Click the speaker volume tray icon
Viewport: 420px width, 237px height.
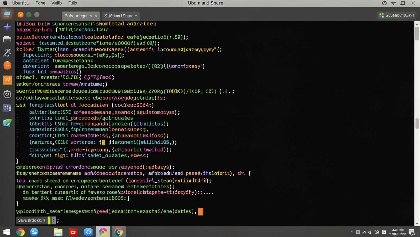tap(370, 232)
